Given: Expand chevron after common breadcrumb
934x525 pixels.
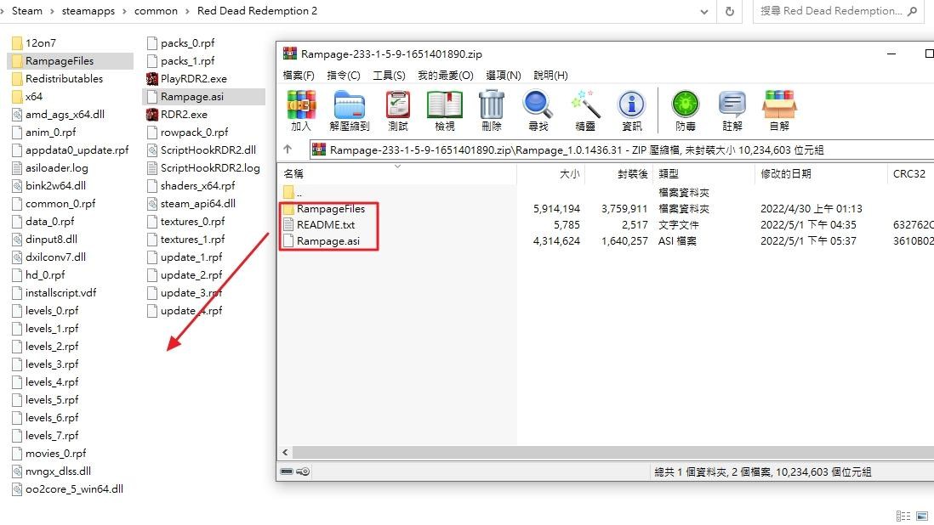Looking at the screenshot, I should click(187, 11).
